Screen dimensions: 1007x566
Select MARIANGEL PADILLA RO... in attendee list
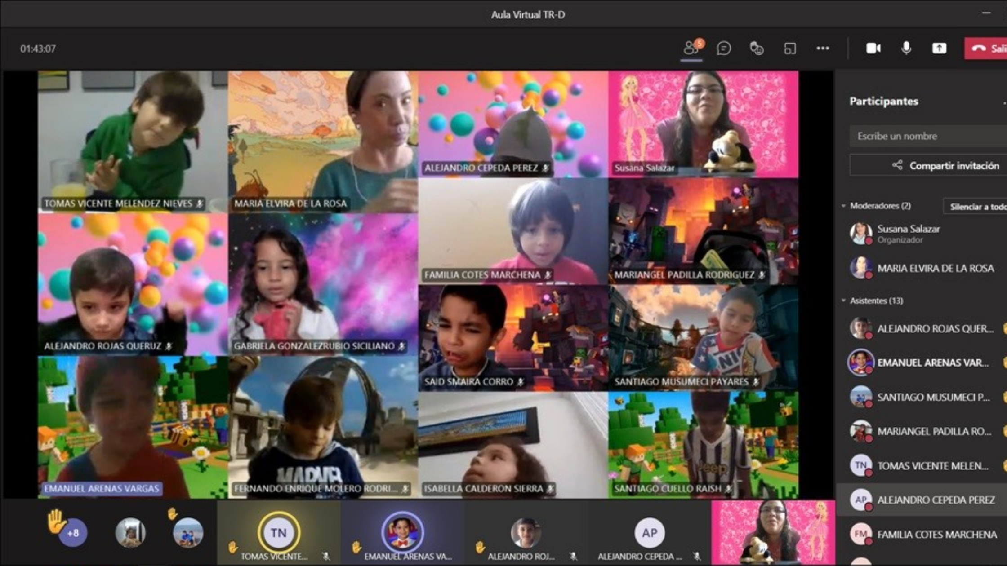(922, 431)
